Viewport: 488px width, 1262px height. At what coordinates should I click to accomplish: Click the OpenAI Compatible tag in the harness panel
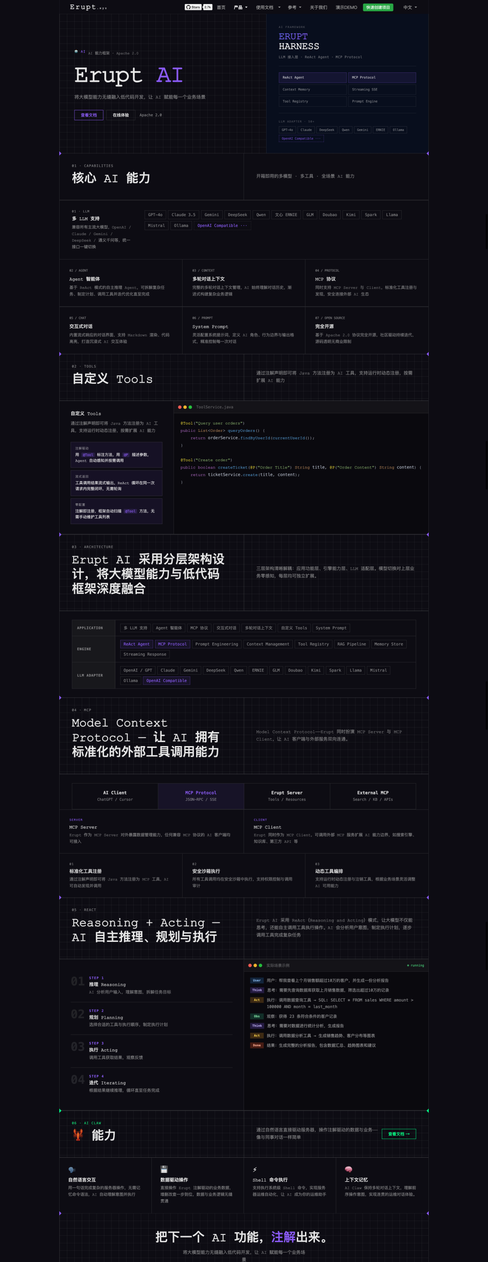(301, 139)
